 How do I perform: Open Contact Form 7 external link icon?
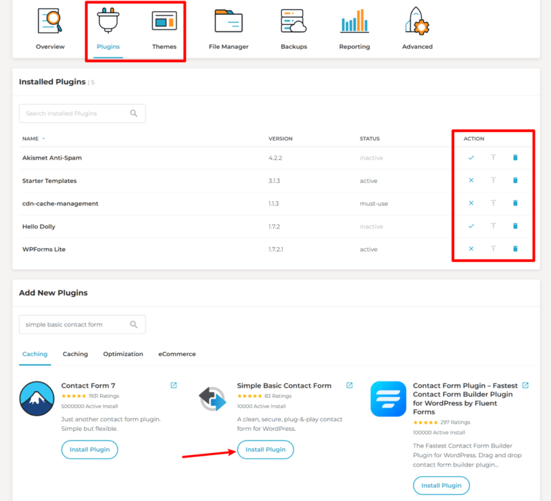tap(173, 385)
